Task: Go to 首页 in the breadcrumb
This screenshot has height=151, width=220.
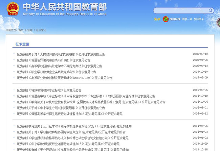Action: point(21,30)
